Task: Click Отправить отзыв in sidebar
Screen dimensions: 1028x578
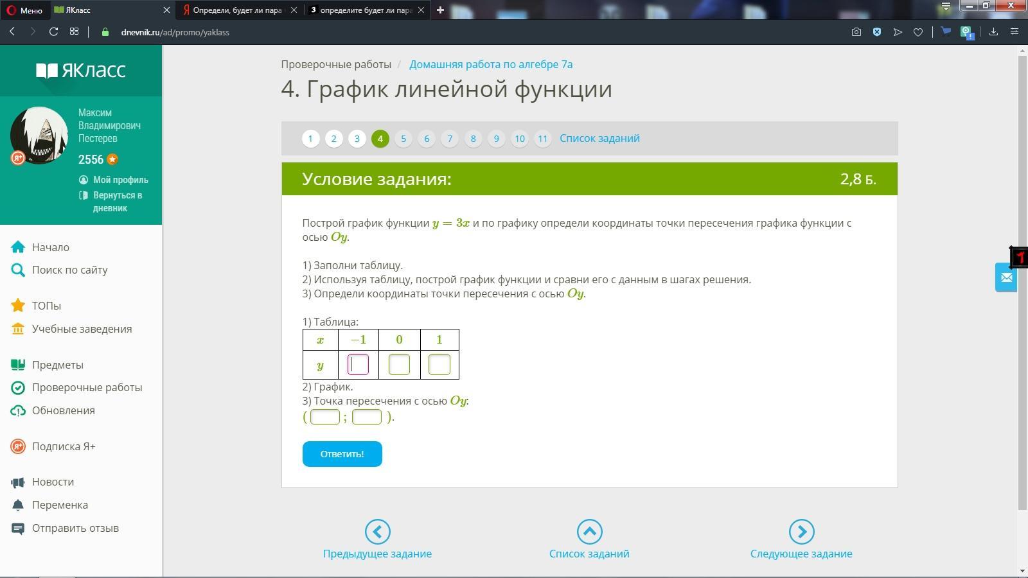Action: [65, 528]
